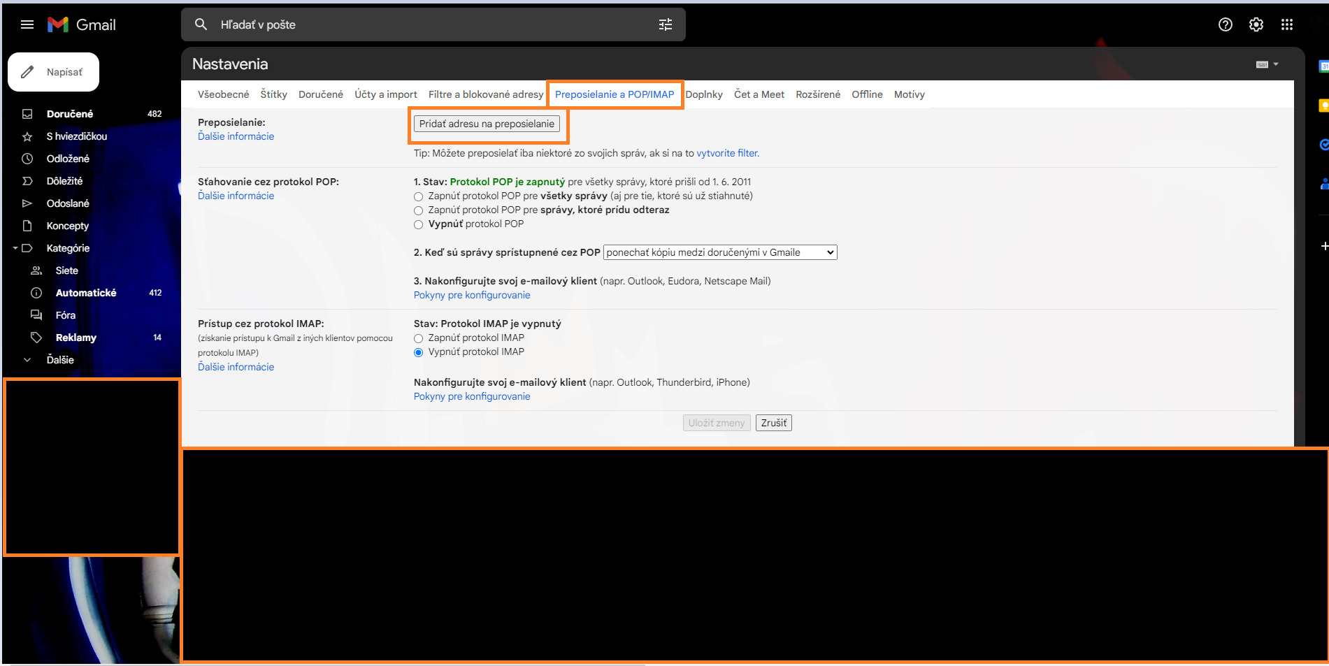Screen dimensions: 1329x666
Task: Open Ďalšie informácie under POP section
Action: point(236,196)
